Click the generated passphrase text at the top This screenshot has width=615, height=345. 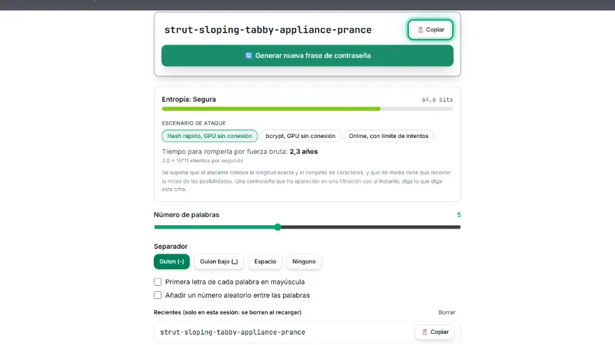pyautogui.click(x=268, y=30)
